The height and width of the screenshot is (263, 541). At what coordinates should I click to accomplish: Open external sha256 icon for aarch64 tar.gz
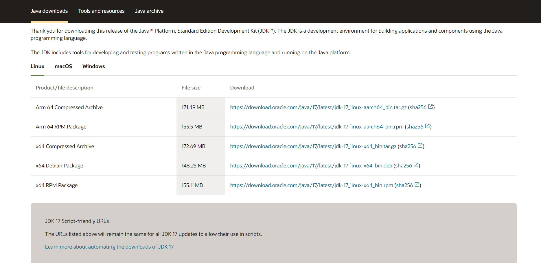[x=430, y=107]
